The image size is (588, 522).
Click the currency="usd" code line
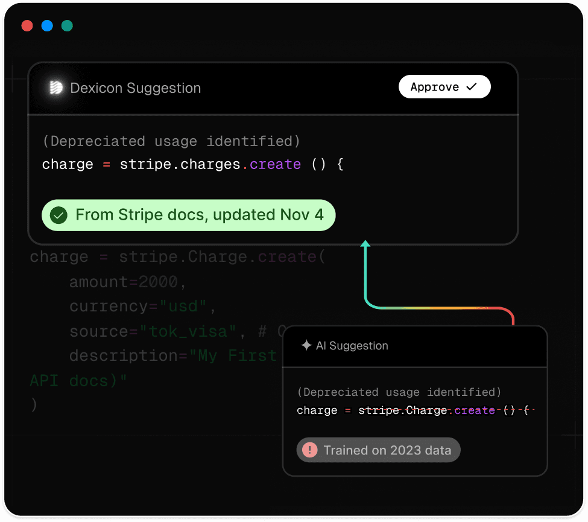(142, 306)
